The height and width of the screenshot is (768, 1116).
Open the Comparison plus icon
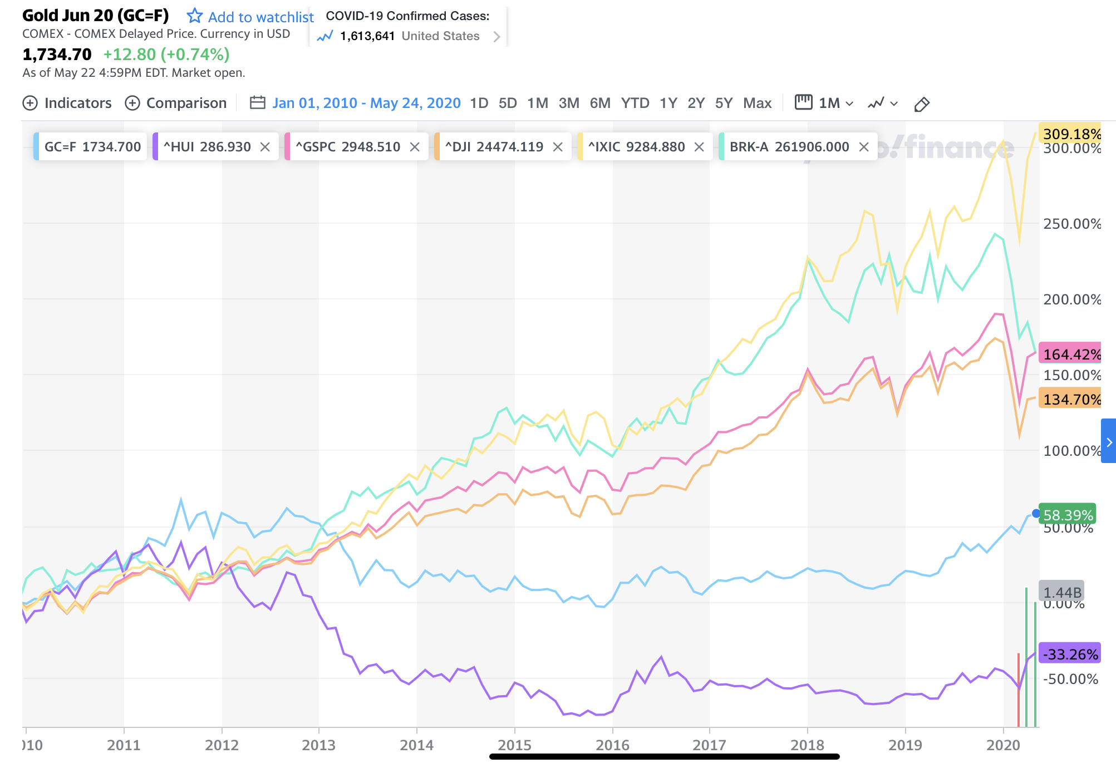132,104
